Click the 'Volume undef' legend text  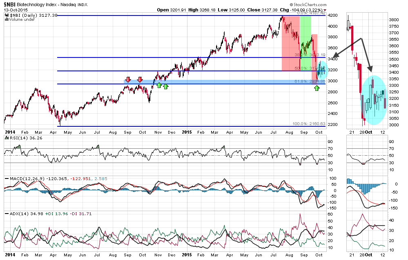(x=22, y=20)
